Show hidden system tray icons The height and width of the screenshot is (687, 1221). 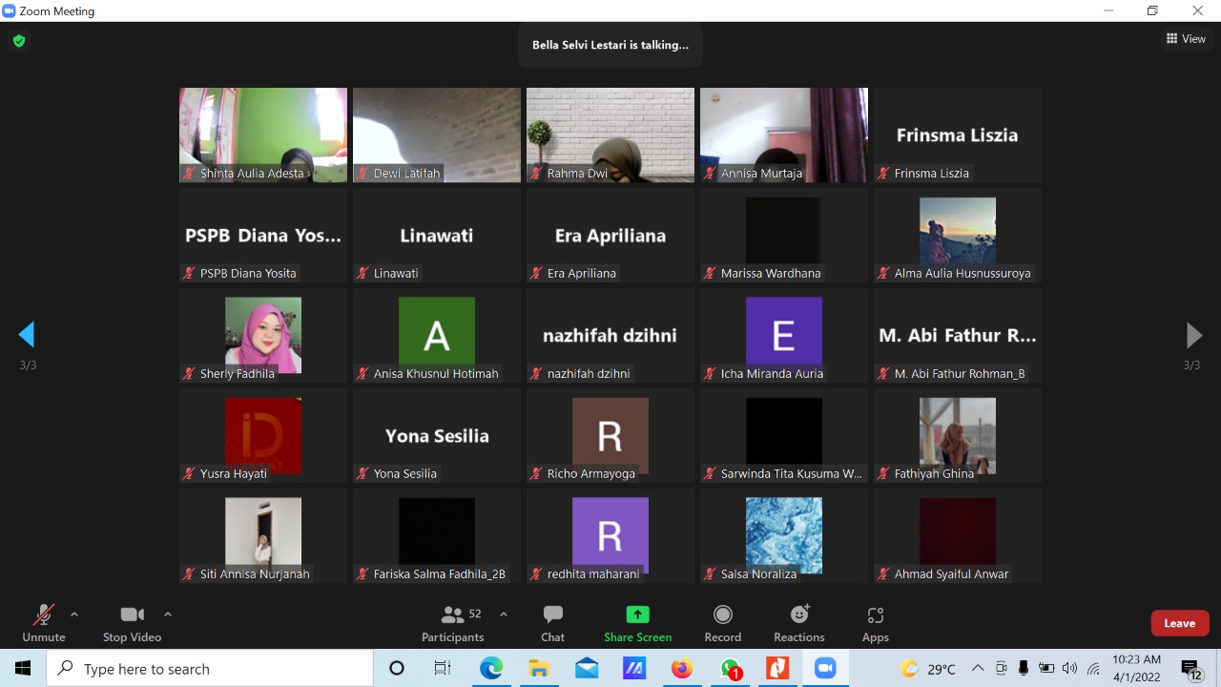[x=978, y=669]
